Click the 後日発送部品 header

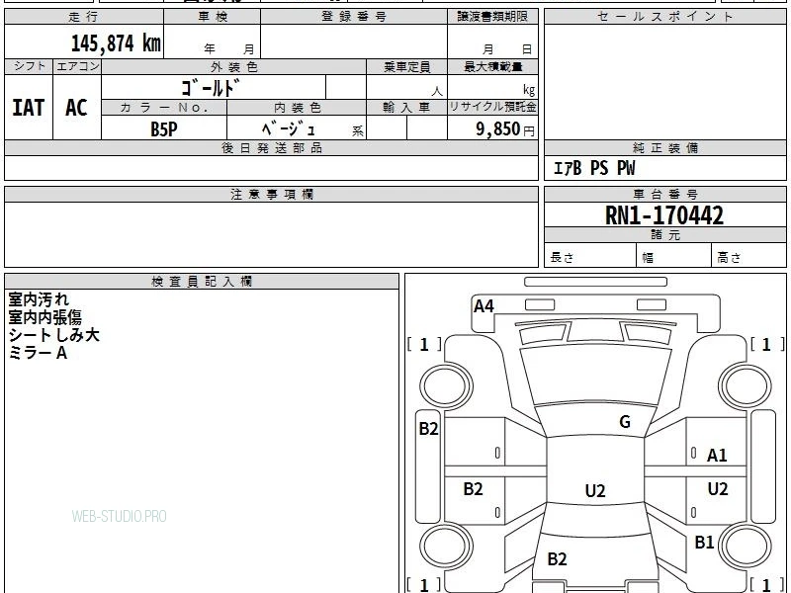(x=271, y=147)
